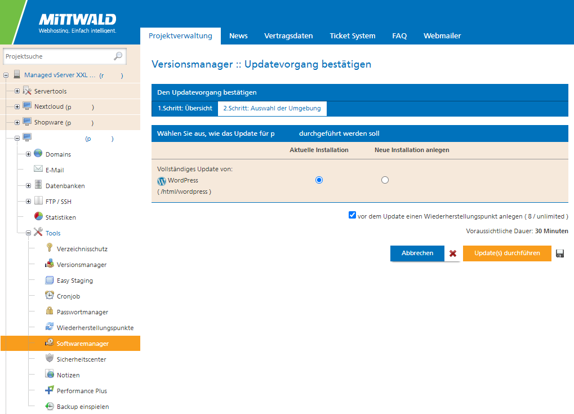Click the Easy Staging icon
Image resolution: width=574 pixels, height=414 pixels.
(50, 280)
